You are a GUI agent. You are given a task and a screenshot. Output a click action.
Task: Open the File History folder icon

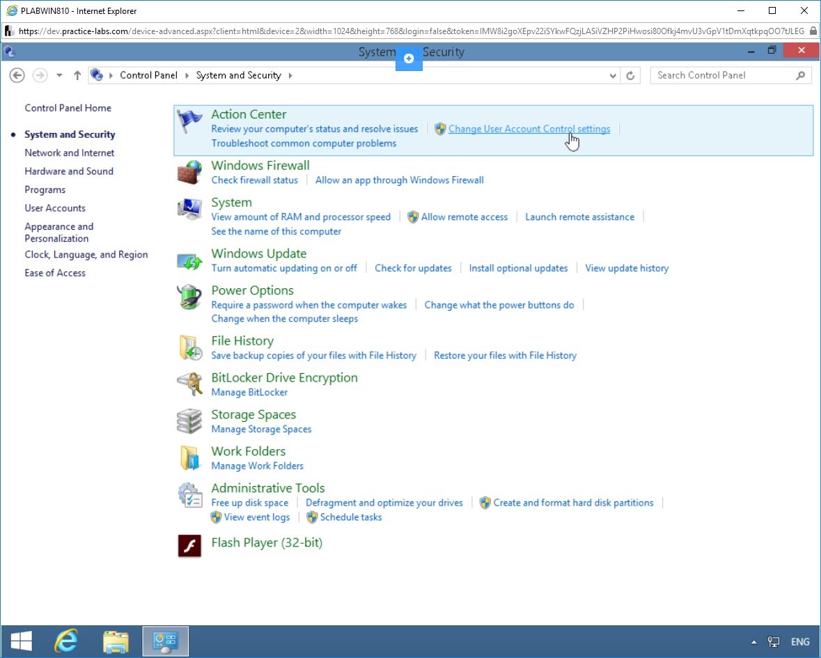pyautogui.click(x=190, y=347)
